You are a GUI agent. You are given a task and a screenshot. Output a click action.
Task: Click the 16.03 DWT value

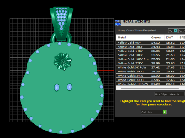(170, 47)
